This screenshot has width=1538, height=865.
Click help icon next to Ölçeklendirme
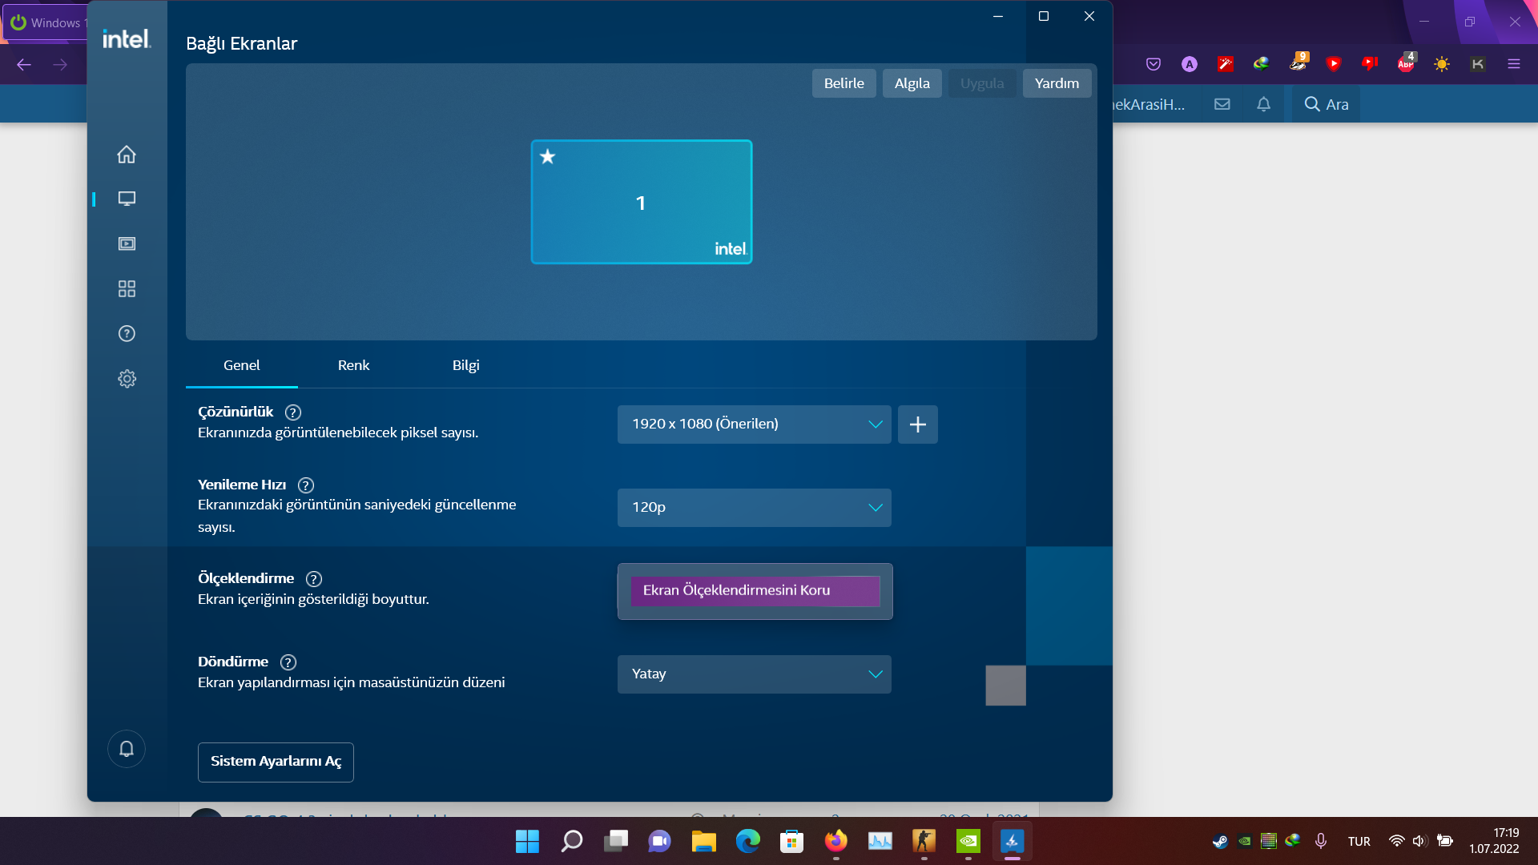pyautogui.click(x=314, y=579)
